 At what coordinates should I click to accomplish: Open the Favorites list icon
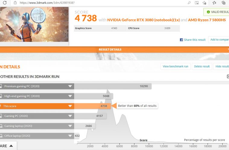pyautogui.click(x=214, y=3)
